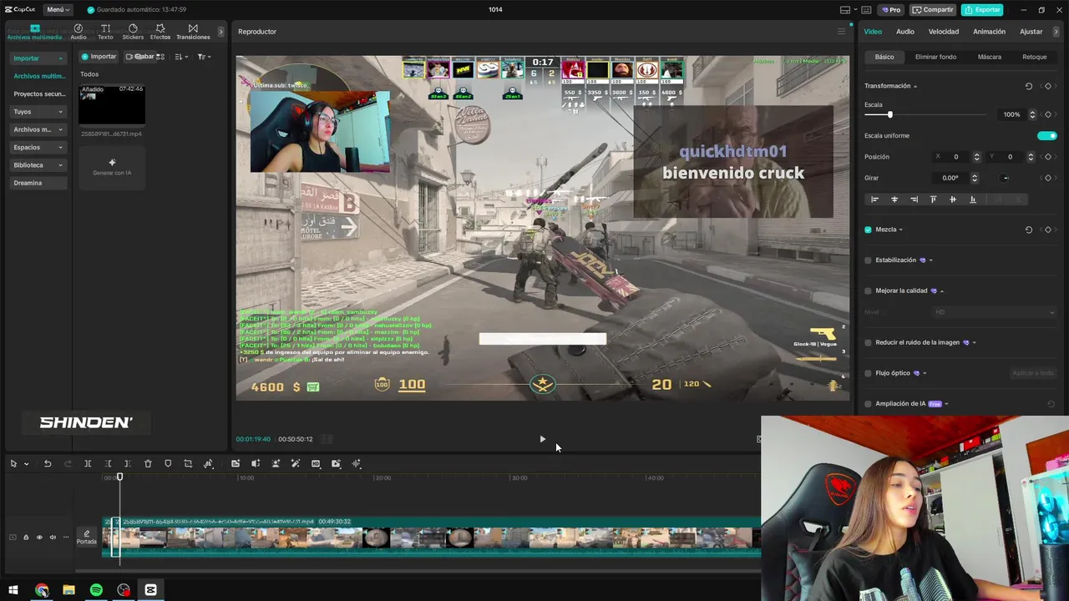Enable the Estabilización checkbox

click(x=868, y=260)
